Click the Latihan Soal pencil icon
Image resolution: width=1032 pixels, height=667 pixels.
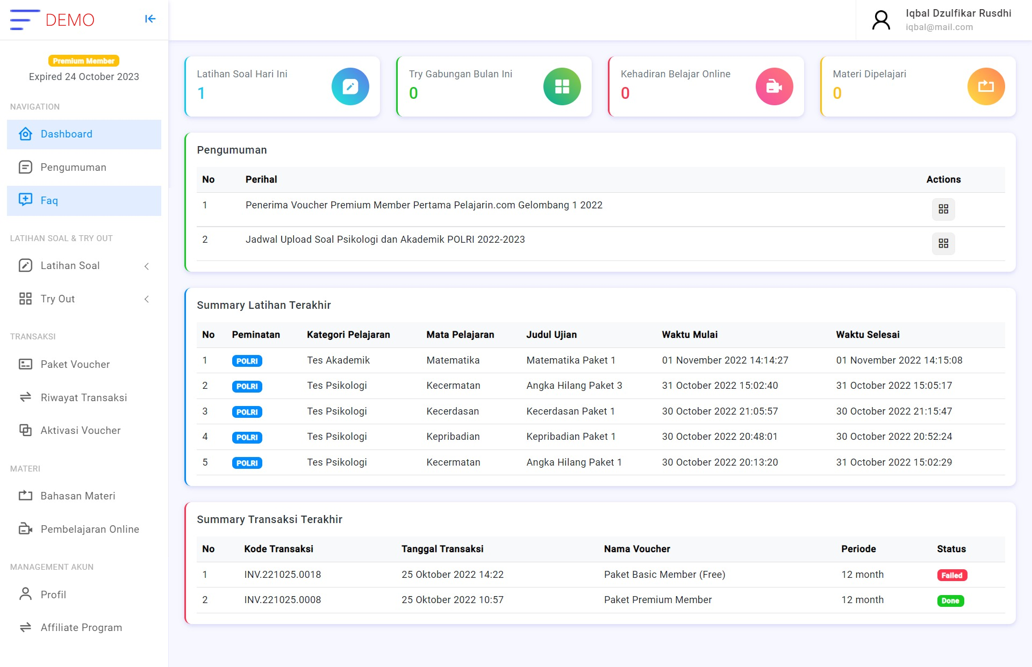click(x=25, y=265)
